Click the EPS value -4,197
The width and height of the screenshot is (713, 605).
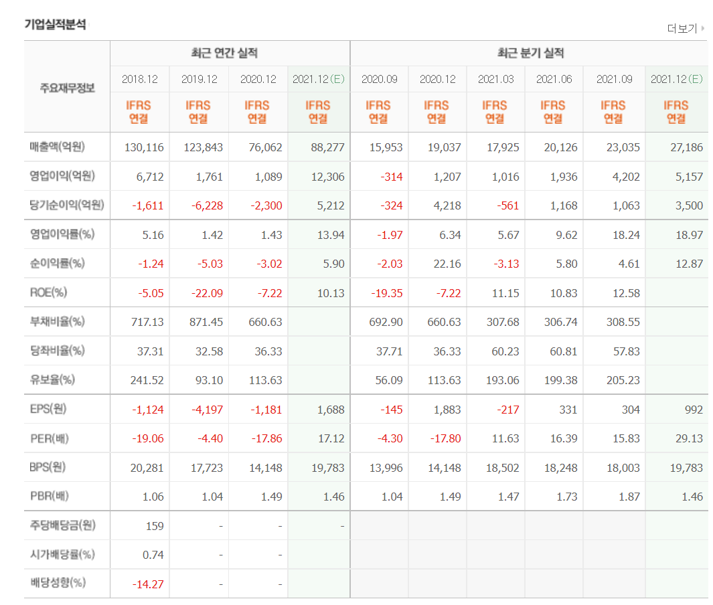coord(208,410)
